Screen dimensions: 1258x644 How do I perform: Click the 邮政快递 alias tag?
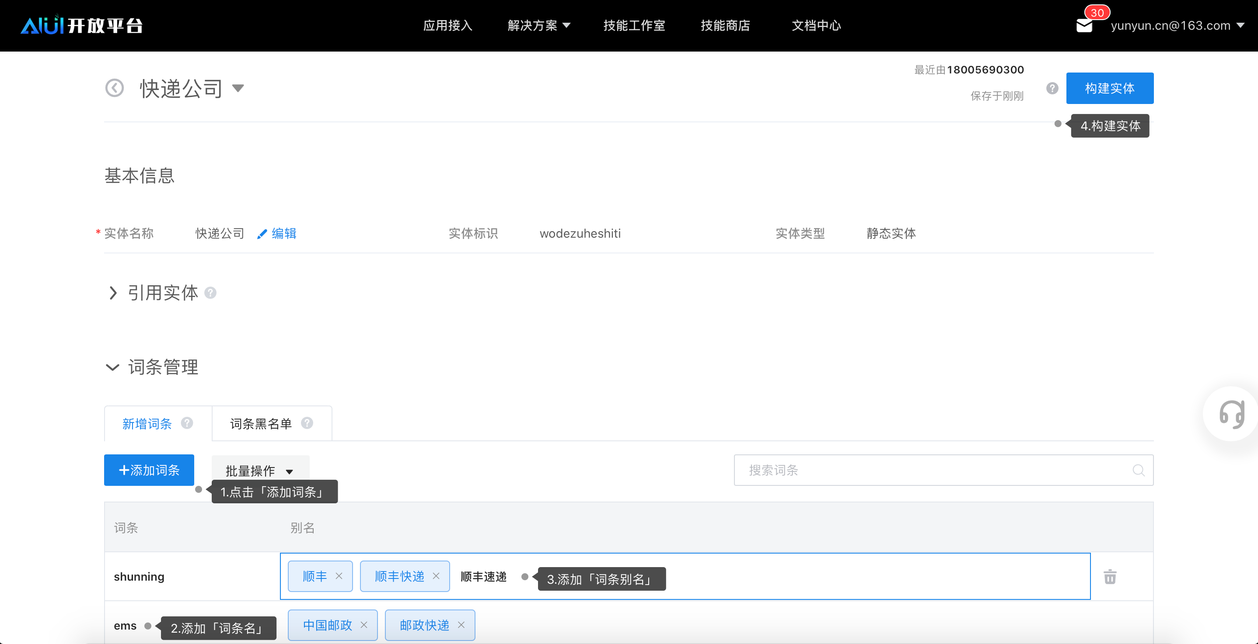coord(430,625)
